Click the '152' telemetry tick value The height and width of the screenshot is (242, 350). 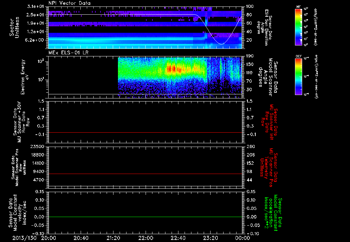(250, 163)
